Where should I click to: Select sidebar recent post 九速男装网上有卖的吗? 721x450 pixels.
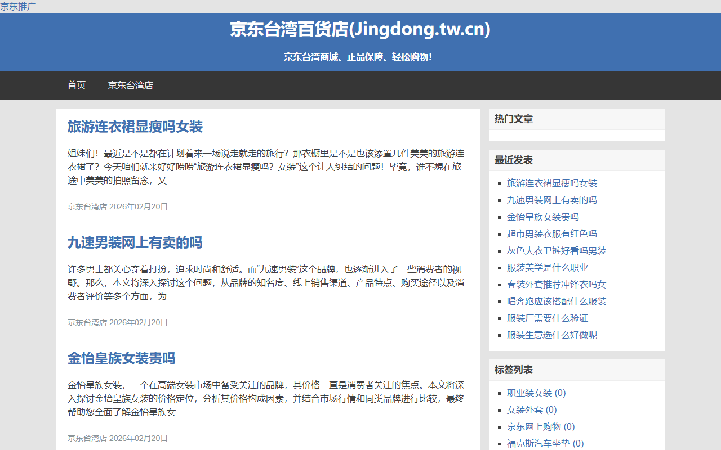pyautogui.click(x=552, y=200)
